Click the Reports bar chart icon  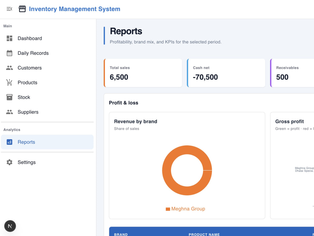(x=9, y=142)
